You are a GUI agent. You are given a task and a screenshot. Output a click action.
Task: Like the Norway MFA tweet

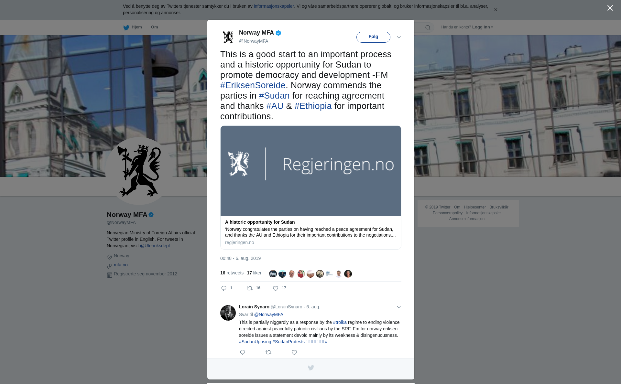pyautogui.click(x=276, y=288)
